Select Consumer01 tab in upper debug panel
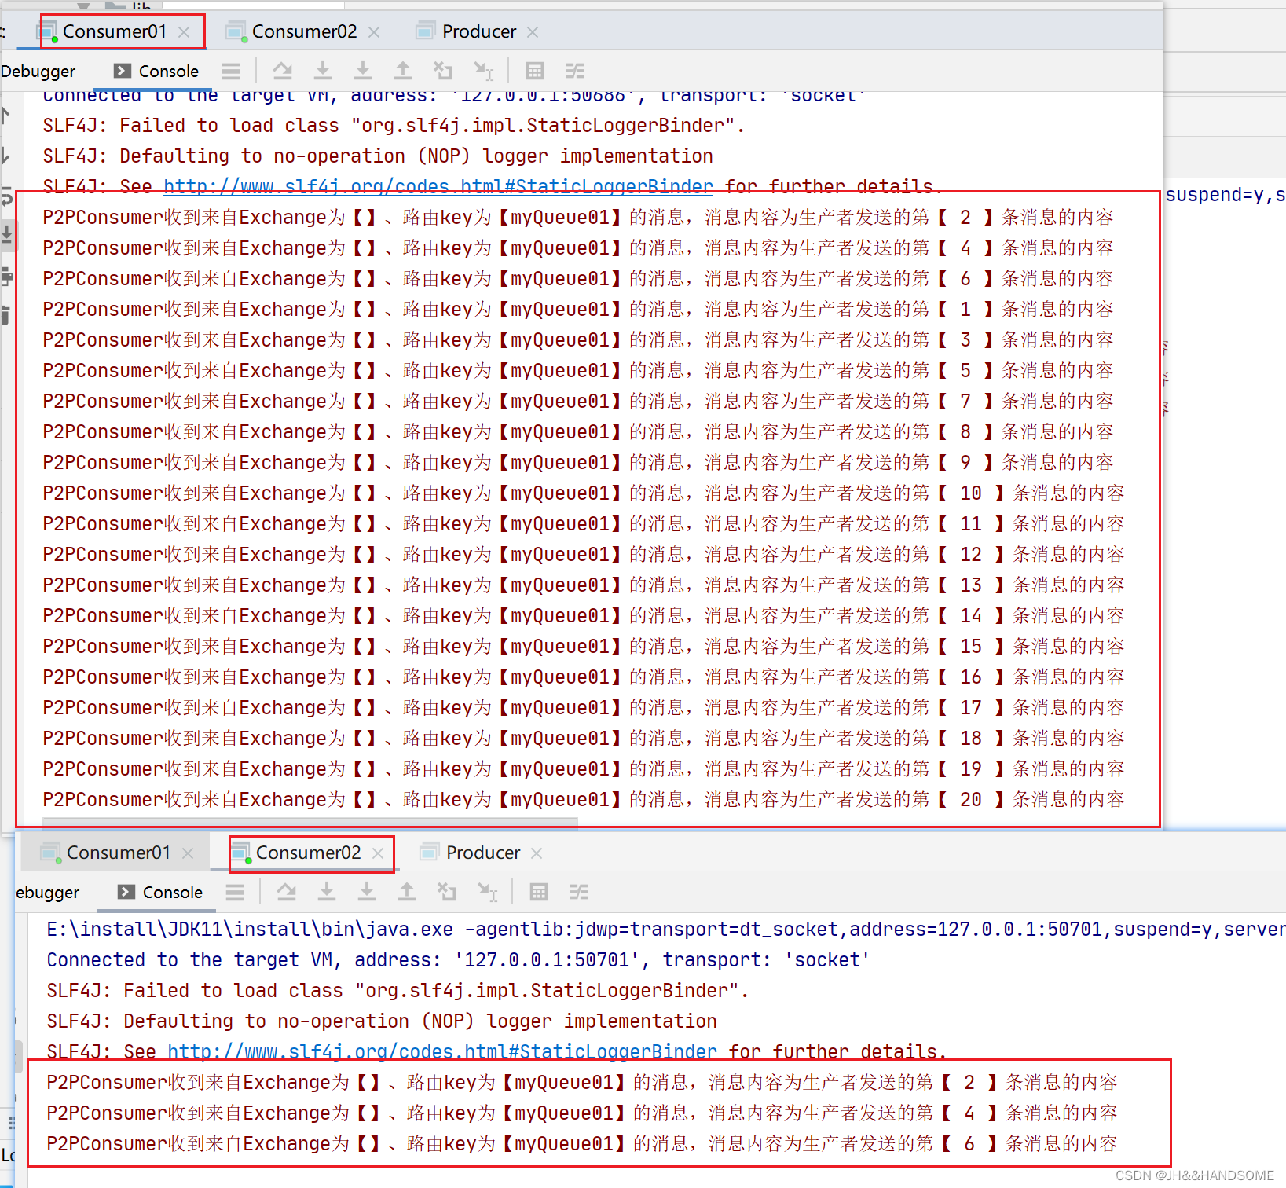This screenshot has width=1286, height=1188. pyautogui.click(x=115, y=31)
